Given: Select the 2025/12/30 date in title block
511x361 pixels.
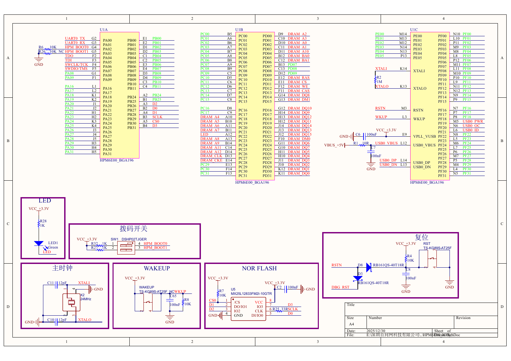Looking at the screenshot, I should [x=376, y=331].
